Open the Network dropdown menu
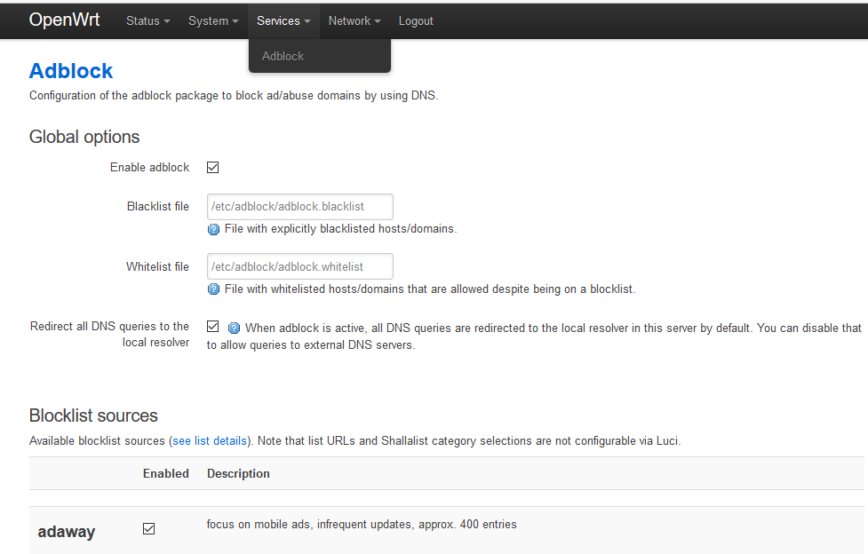 (354, 21)
